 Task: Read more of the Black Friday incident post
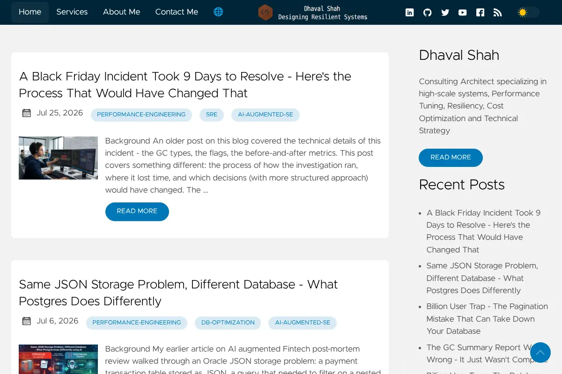(137, 211)
